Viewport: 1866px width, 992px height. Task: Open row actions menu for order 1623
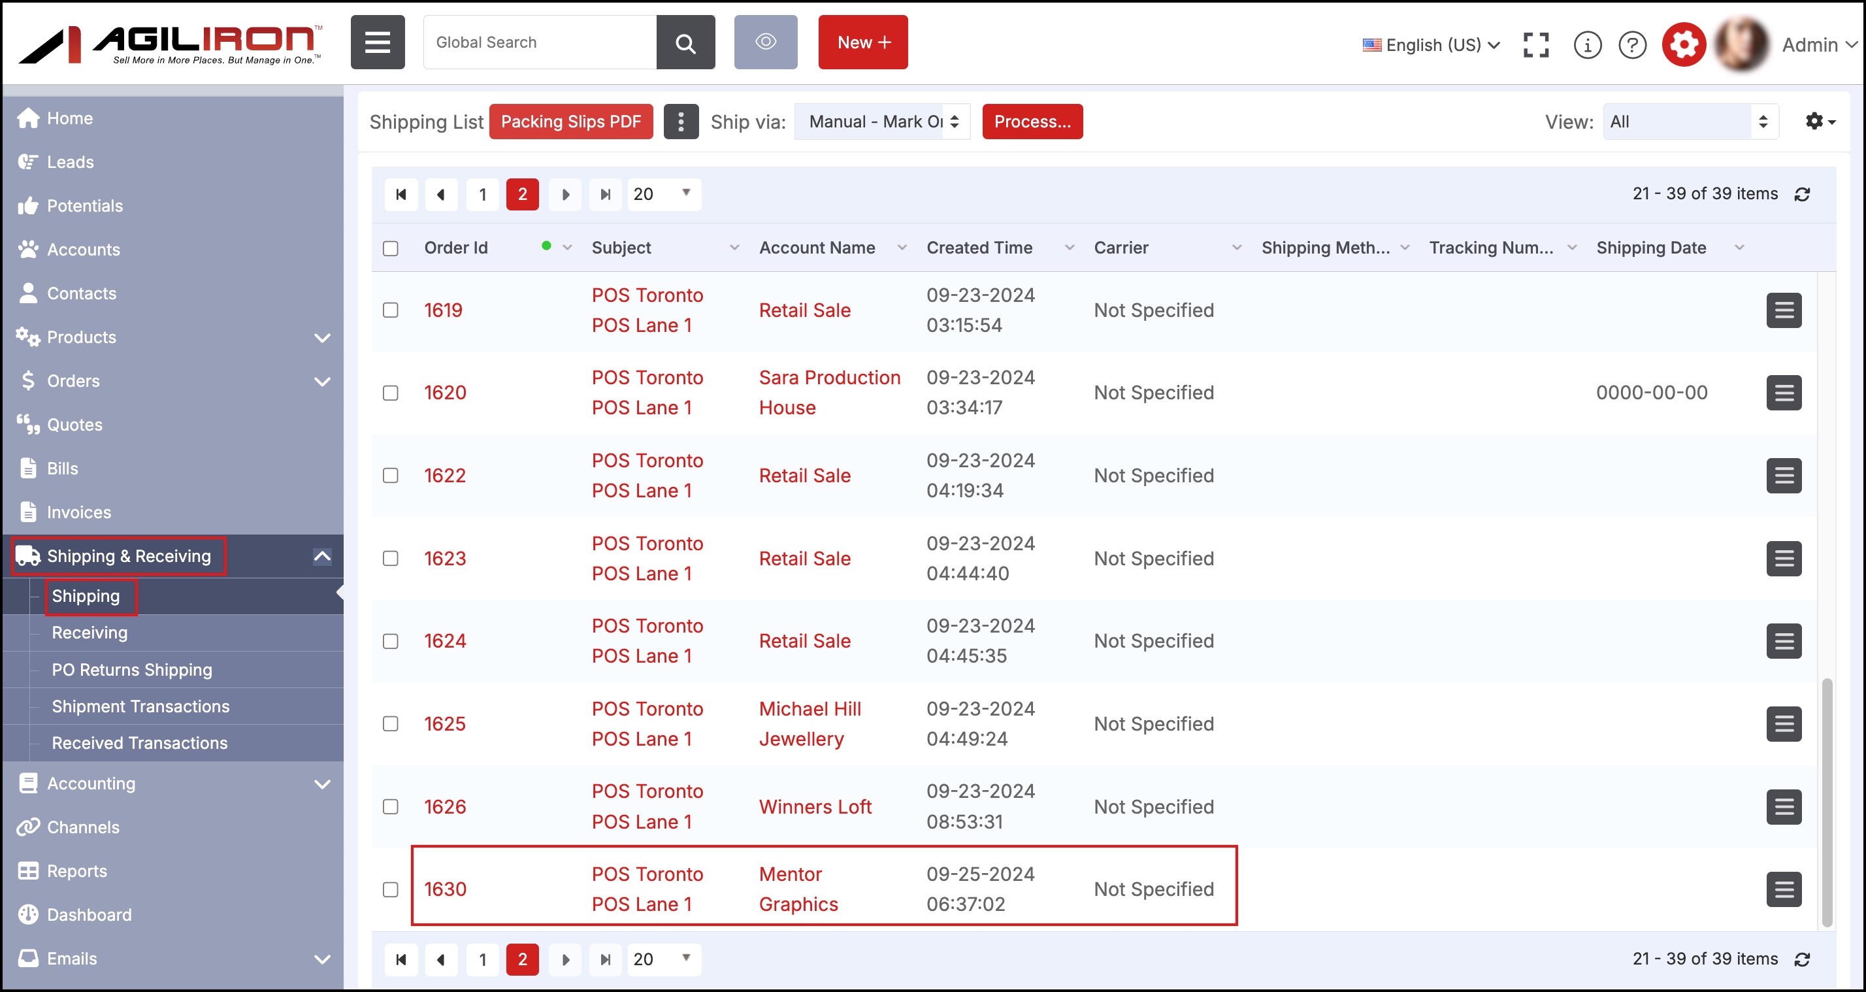point(1784,558)
